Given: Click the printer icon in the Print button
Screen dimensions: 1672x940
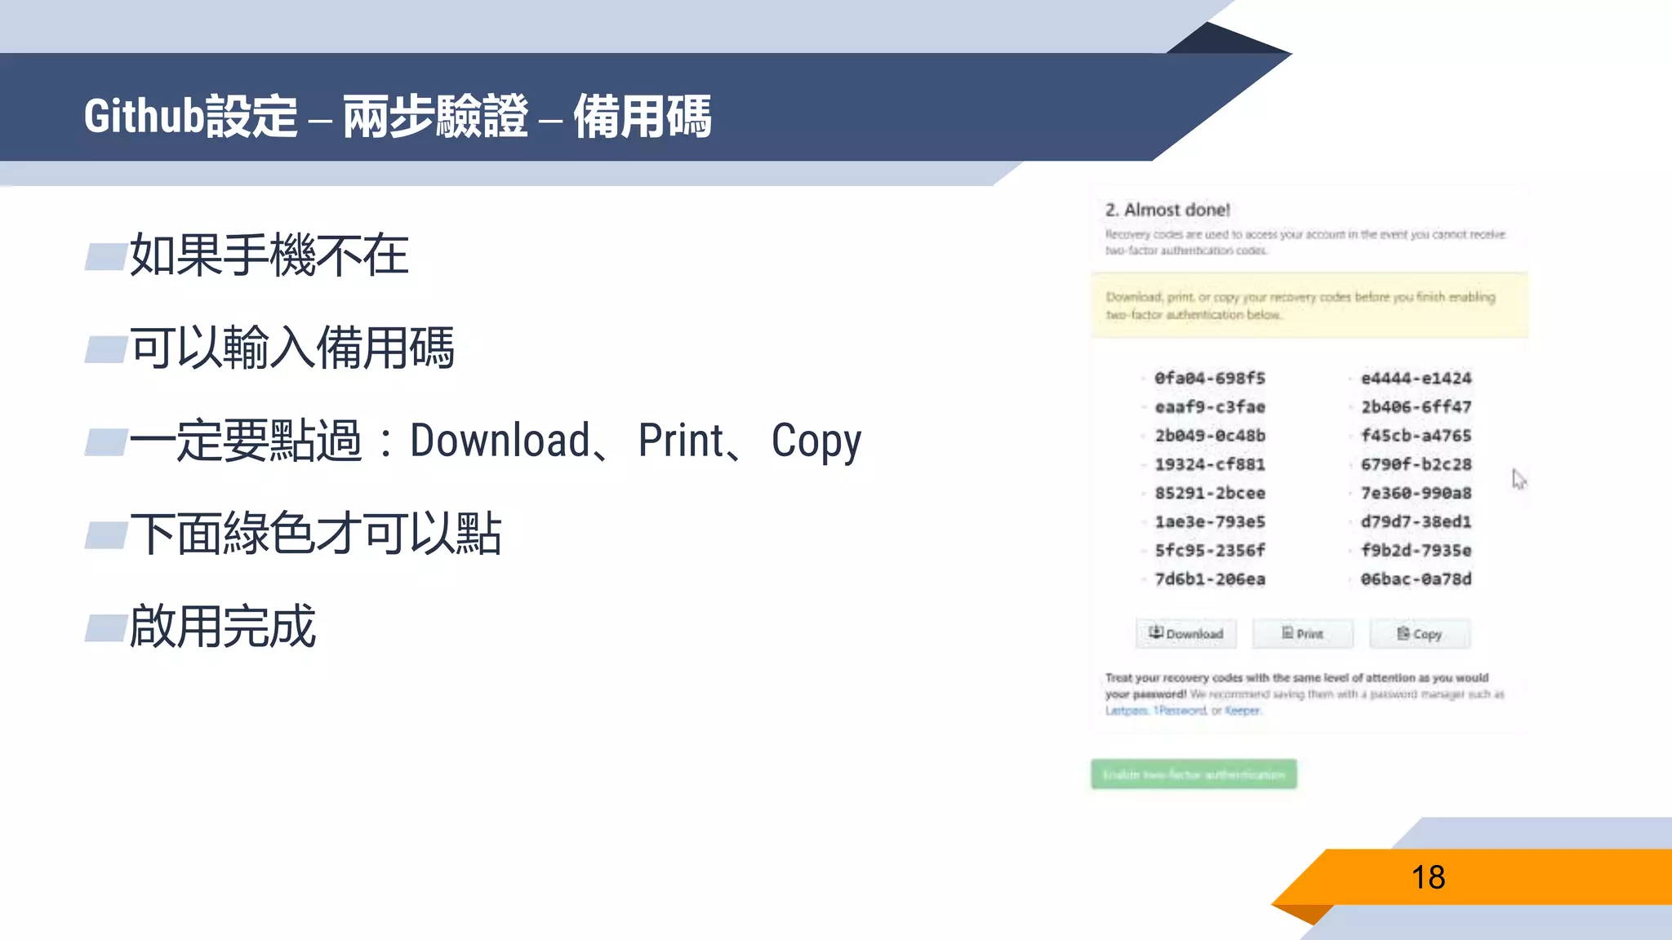Looking at the screenshot, I should (x=1287, y=632).
